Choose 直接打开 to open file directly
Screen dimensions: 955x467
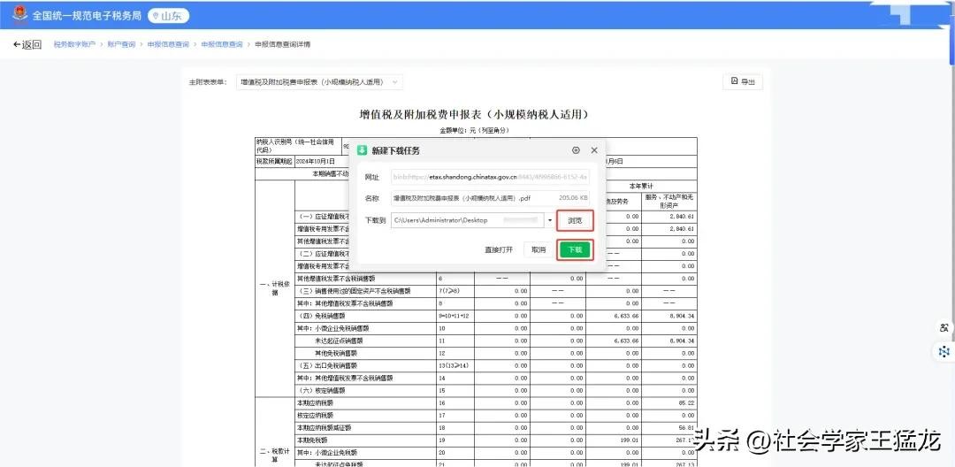[499, 249]
